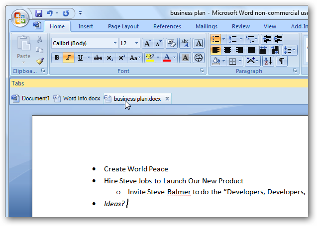This screenshot has width=317, height=226.
Task: Switch to the Page Layout ribbon tab
Action: [x=123, y=26]
